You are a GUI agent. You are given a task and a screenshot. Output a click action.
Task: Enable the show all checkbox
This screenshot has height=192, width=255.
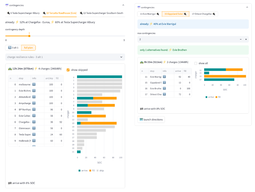pyautogui.click(x=196, y=63)
